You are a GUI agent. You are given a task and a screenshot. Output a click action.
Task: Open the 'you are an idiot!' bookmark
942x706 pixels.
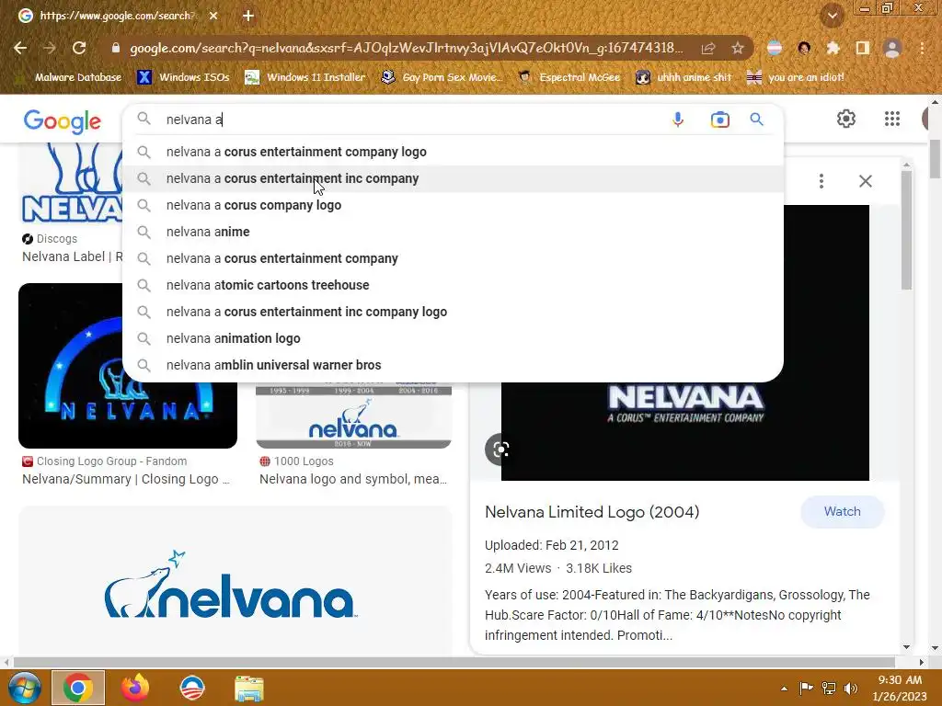[796, 77]
